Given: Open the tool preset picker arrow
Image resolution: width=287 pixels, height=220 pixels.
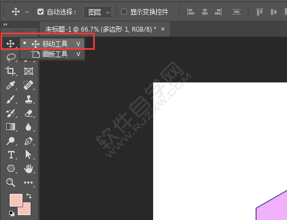Looking at the screenshot, I should point(27,12).
